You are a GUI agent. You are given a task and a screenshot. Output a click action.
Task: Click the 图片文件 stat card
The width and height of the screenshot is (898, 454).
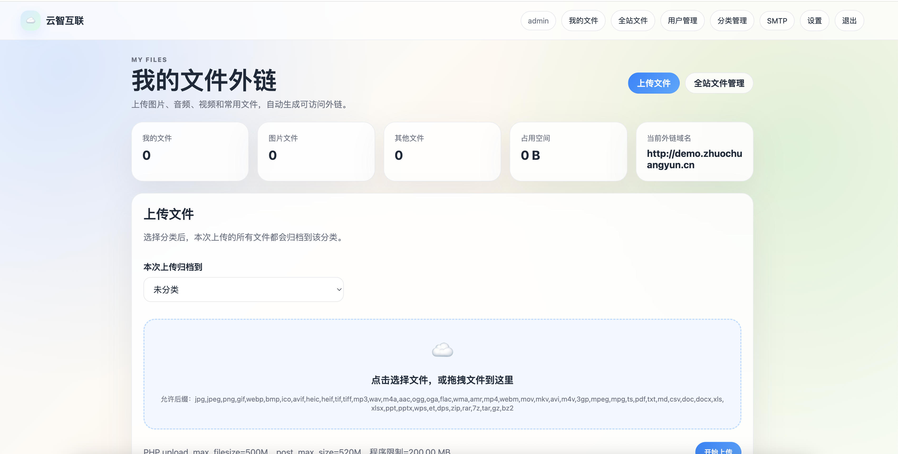316,151
